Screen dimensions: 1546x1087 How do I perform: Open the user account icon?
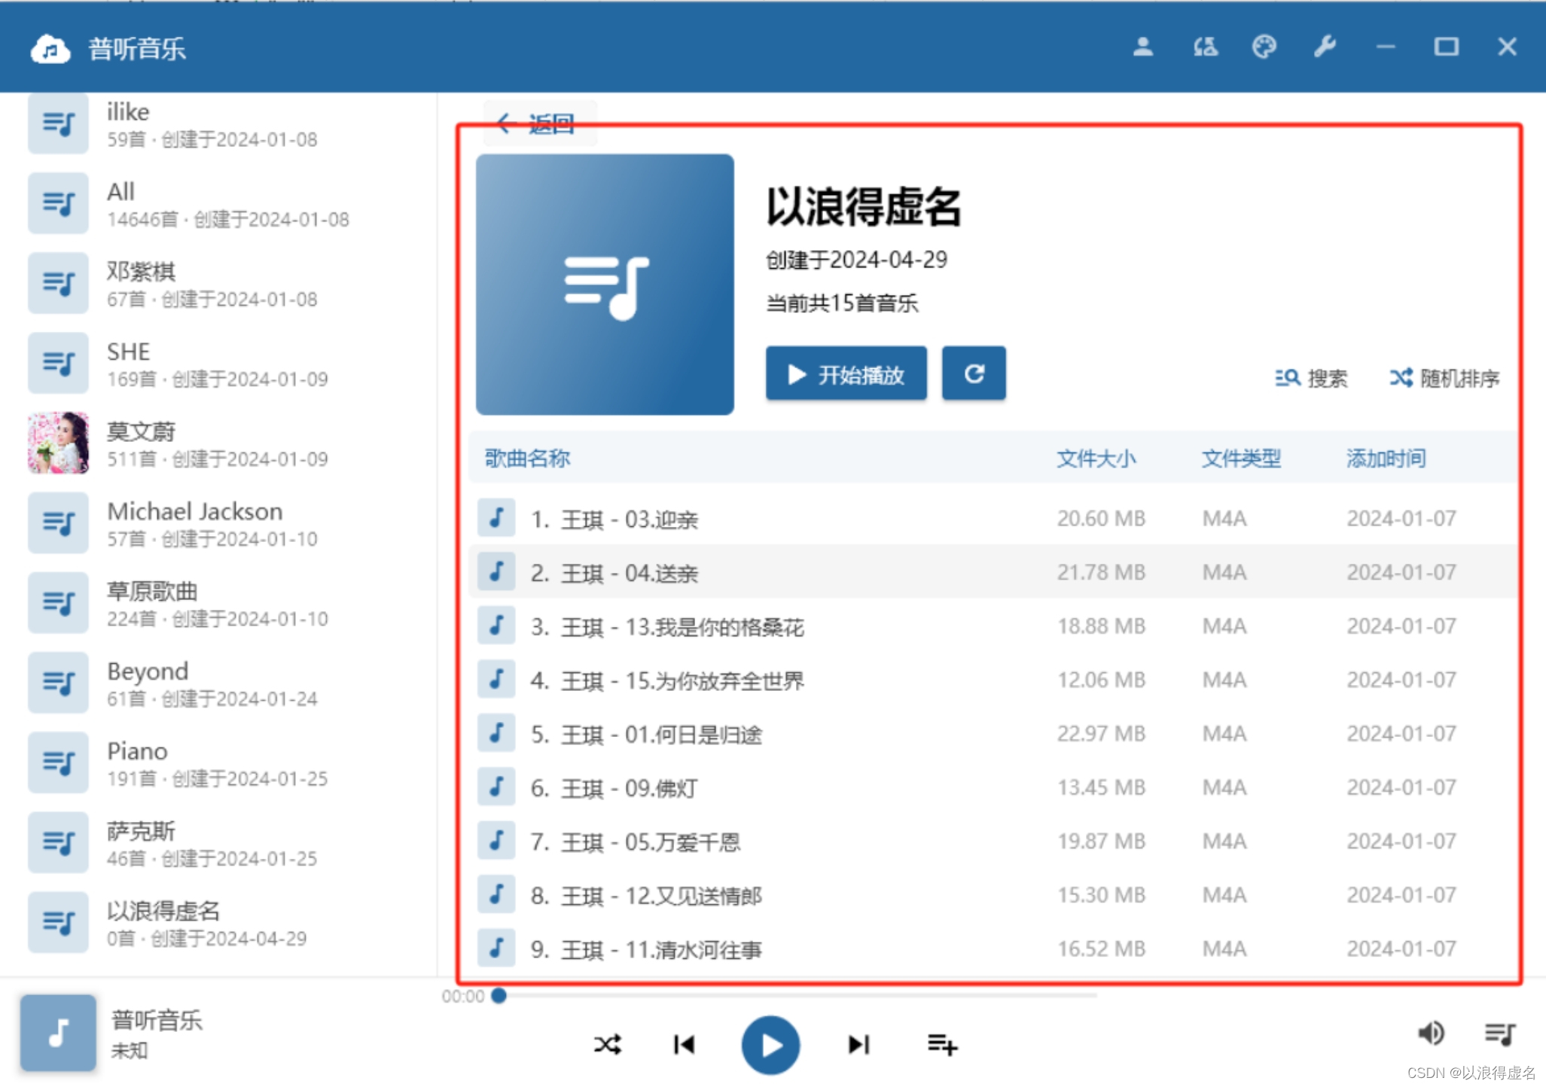1142,47
